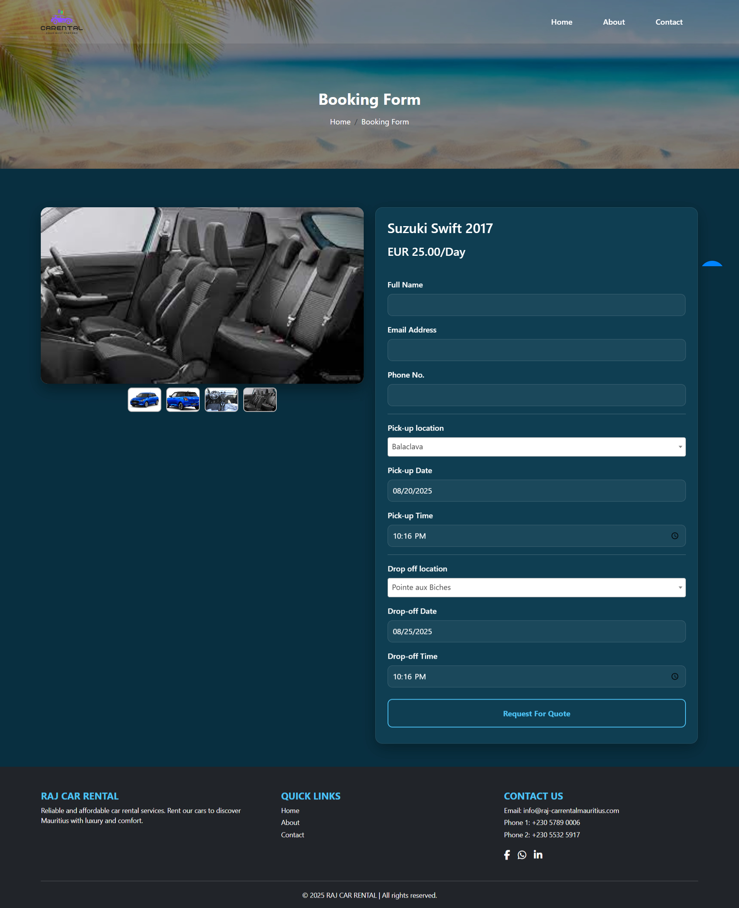Select the blue car front-view thumbnail
739x908 pixels.
(144, 399)
